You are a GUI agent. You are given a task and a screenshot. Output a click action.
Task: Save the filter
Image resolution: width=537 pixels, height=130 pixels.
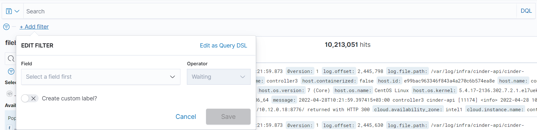pyautogui.click(x=228, y=117)
